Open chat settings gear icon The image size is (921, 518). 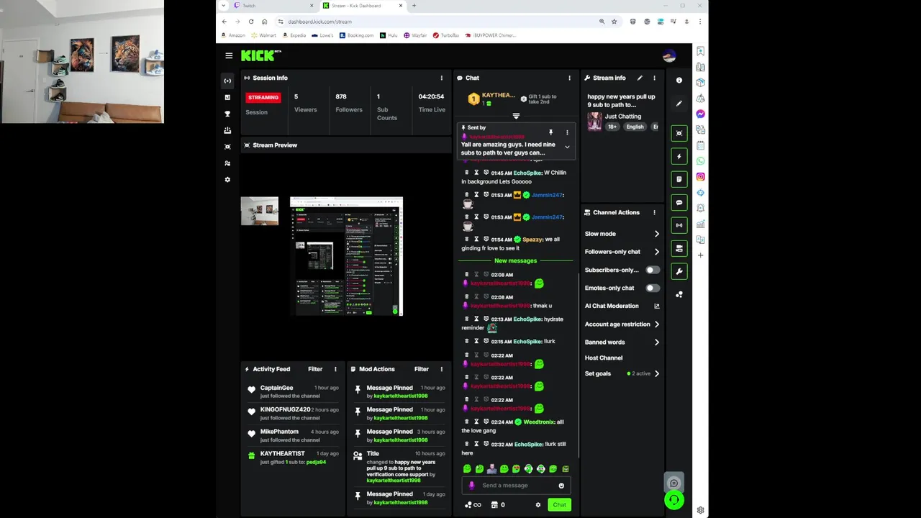(537, 505)
